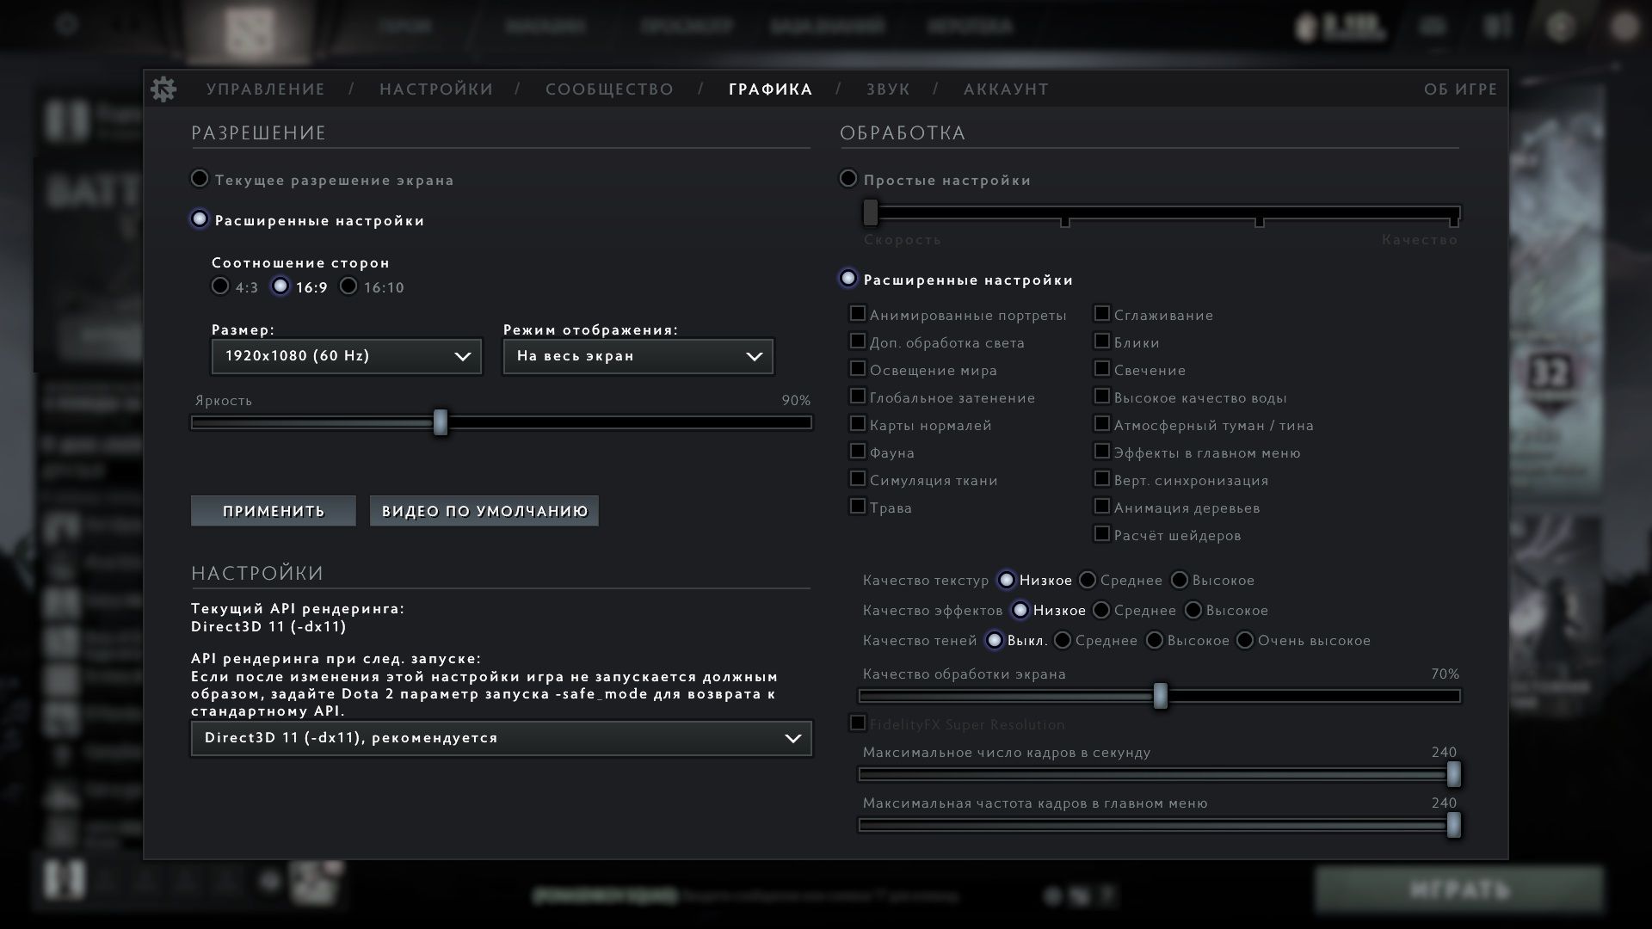The image size is (1652, 929).
Task: Enable the Трава checkbox
Action: click(x=858, y=506)
